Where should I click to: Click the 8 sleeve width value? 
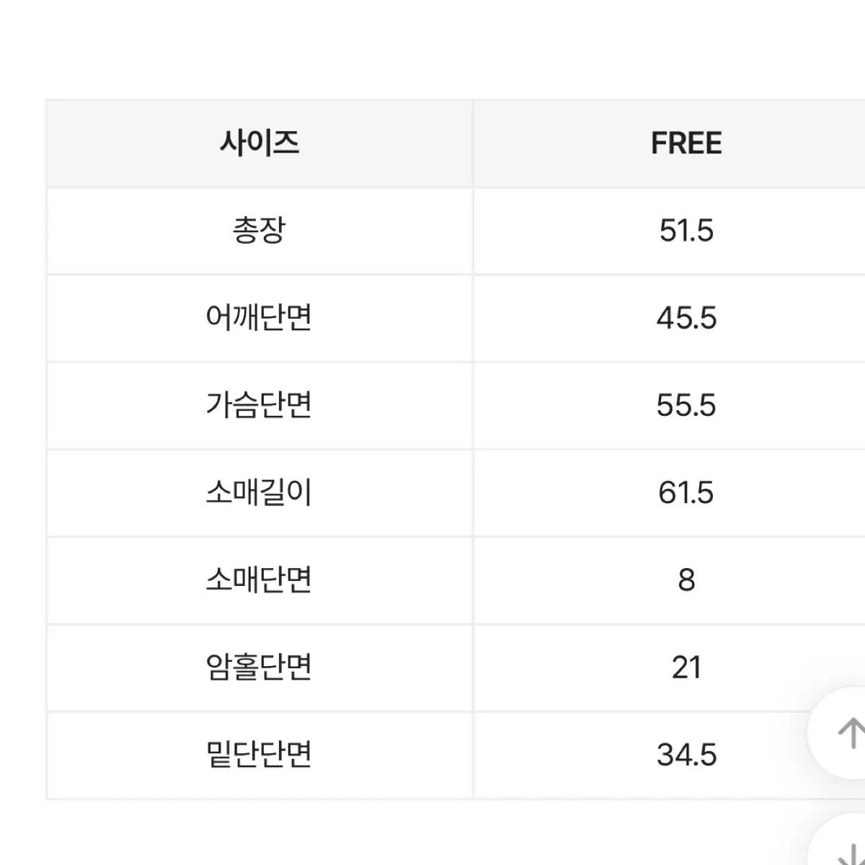click(686, 580)
